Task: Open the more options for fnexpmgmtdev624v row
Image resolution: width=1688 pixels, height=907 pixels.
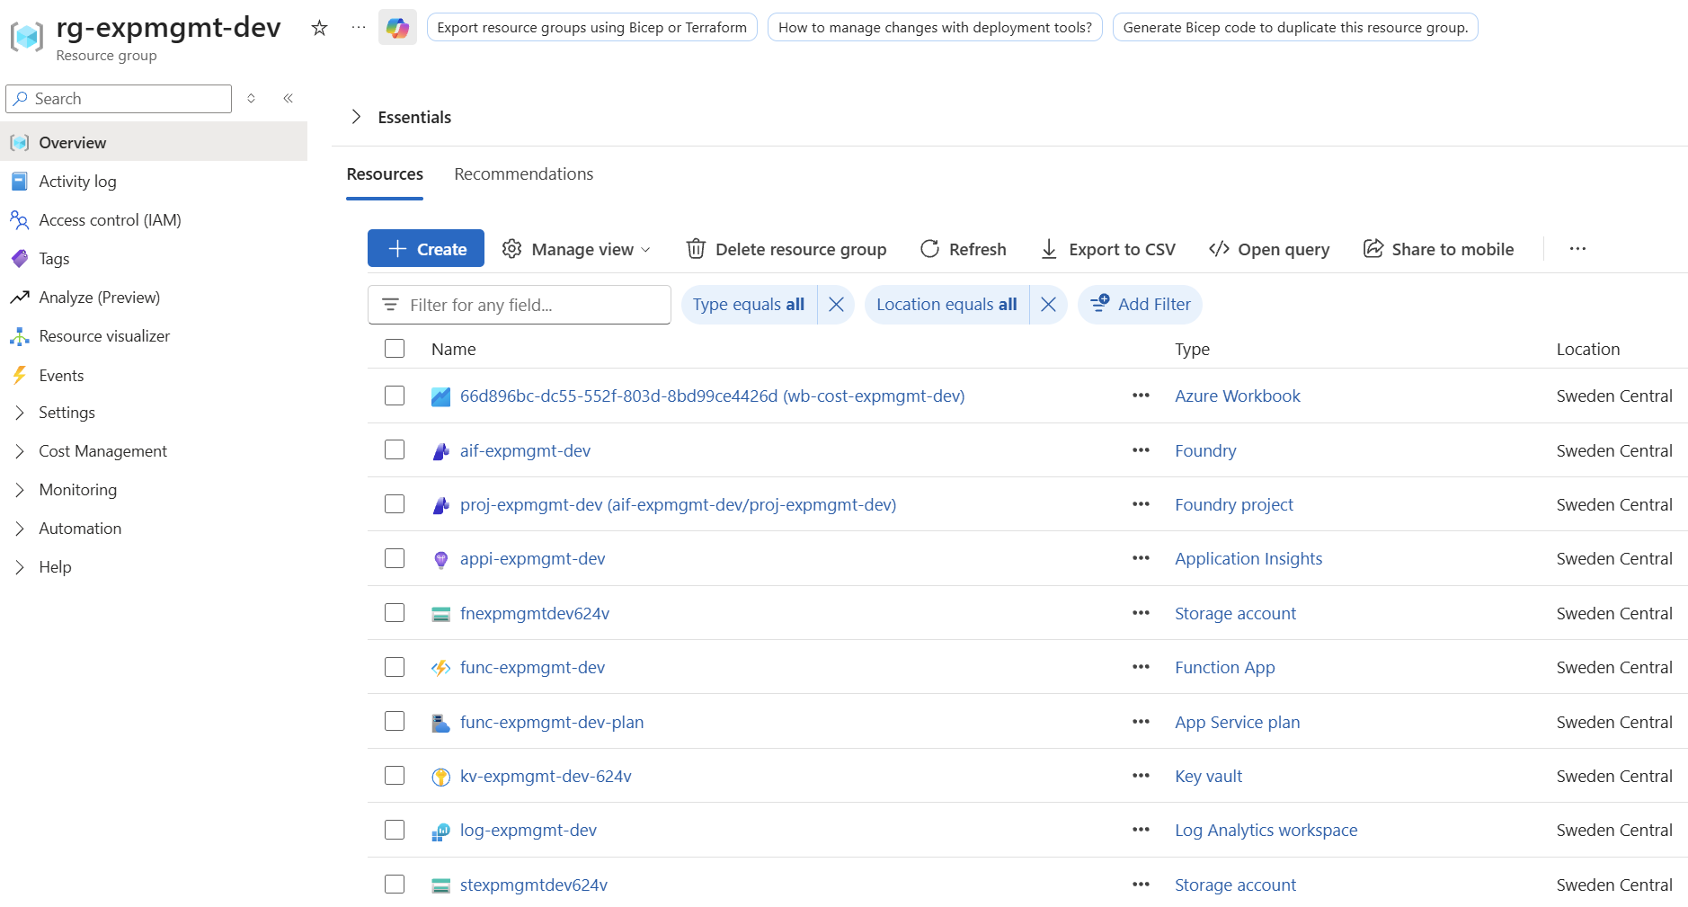Action: tap(1141, 613)
